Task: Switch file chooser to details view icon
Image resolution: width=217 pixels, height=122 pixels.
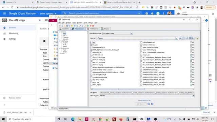Action: tap(193, 38)
